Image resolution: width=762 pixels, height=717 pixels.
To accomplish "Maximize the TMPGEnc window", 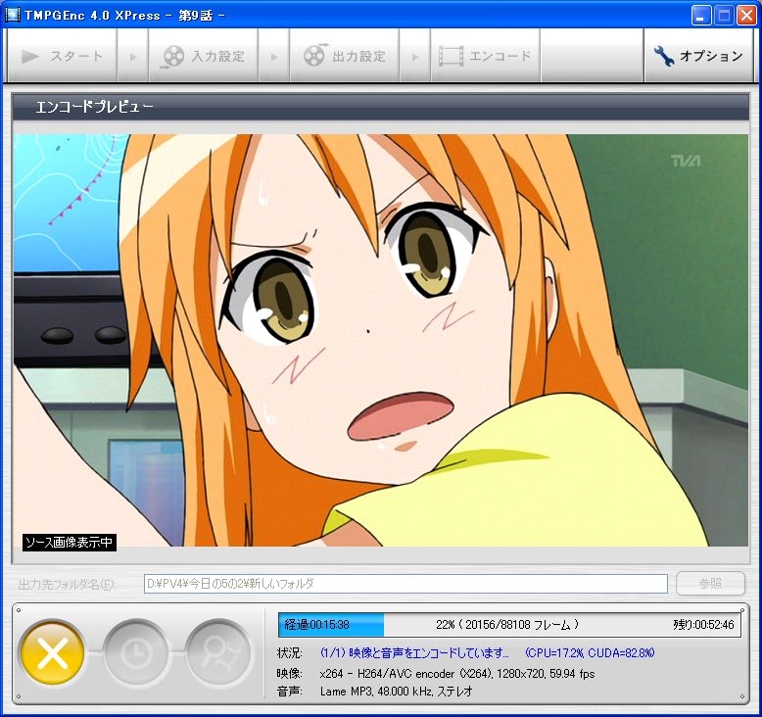I will coord(724,16).
